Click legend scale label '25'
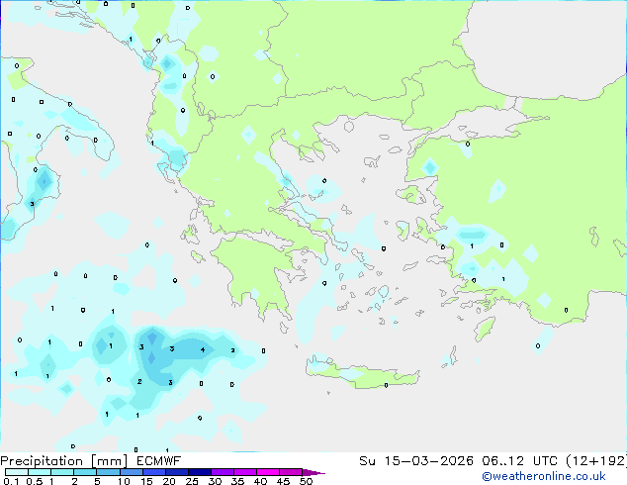The image size is (627, 485). 192,481
